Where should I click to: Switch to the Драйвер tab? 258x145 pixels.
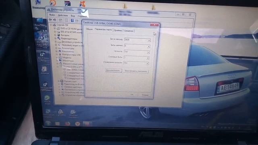point(118,31)
